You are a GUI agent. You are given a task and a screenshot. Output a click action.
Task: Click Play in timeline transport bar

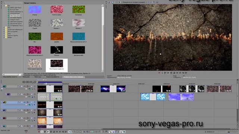tap(48, 132)
